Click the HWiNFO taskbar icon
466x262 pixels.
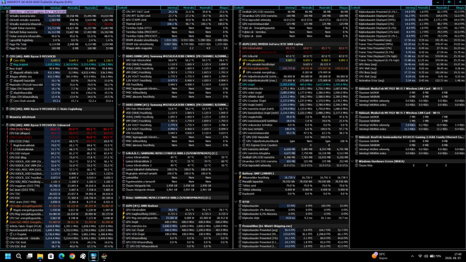[x=94, y=256]
